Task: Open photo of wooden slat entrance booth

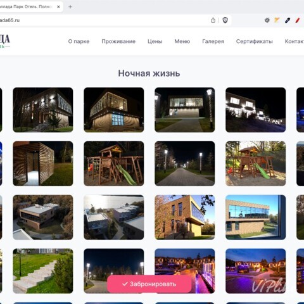Action: pos(43,163)
